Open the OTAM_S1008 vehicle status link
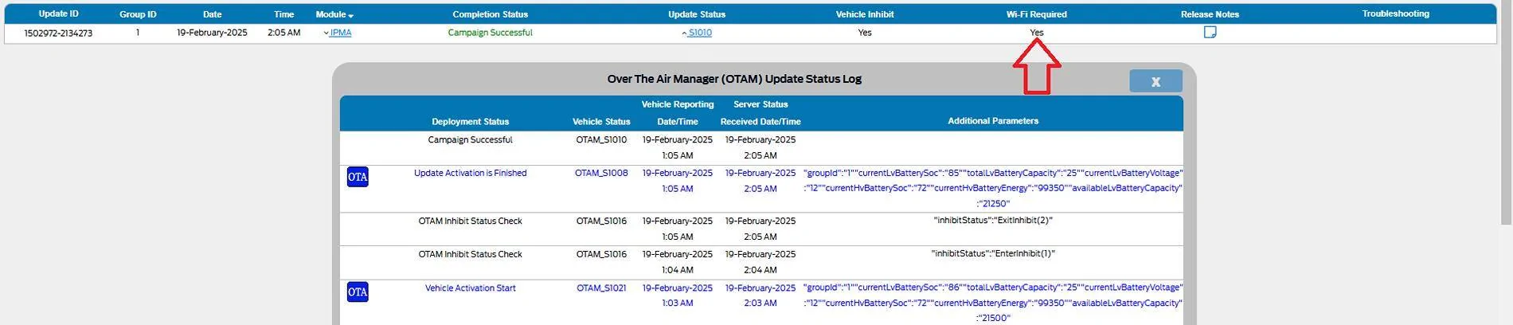The image size is (1513, 325). tap(601, 173)
